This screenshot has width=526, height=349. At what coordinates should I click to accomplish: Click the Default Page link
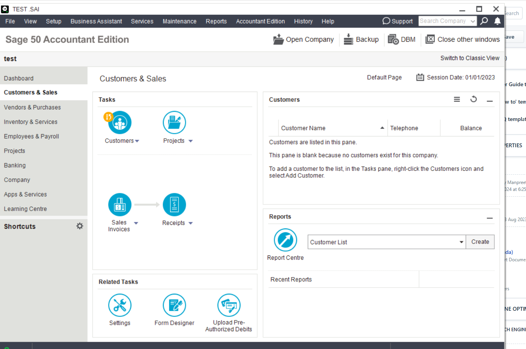point(384,77)
